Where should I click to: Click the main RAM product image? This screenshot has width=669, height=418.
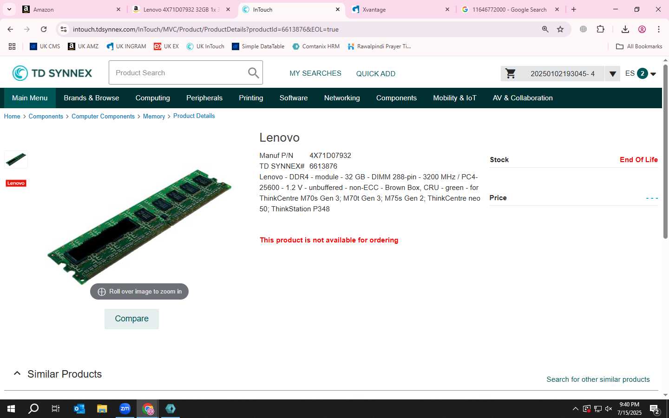[139, 227]
